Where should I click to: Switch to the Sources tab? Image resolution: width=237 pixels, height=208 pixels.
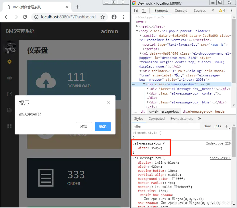[200, 11]
